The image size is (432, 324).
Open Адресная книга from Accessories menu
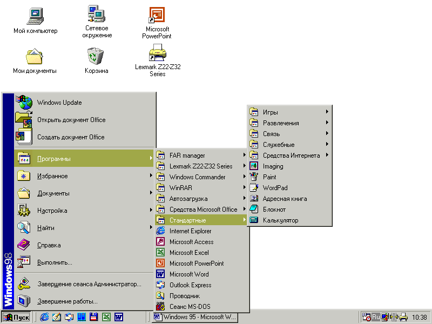tap(289, 199)
